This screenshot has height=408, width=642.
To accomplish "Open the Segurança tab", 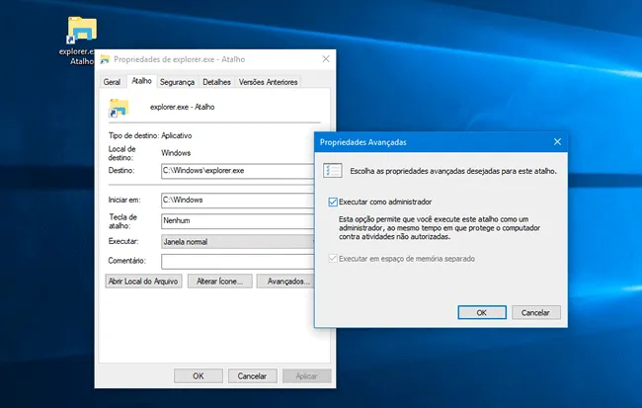I will click(177, 82).
